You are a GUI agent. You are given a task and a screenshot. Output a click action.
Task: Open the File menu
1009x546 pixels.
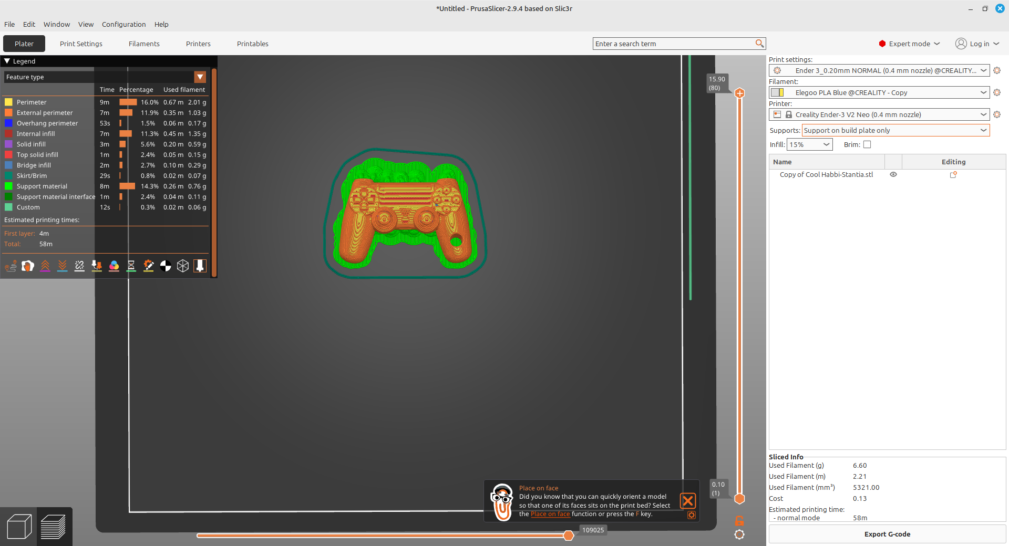9,24
